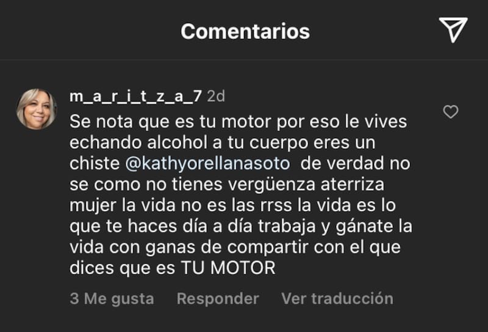Click Responder to reply to comment
488x332 pixels.
coord(218,298)
